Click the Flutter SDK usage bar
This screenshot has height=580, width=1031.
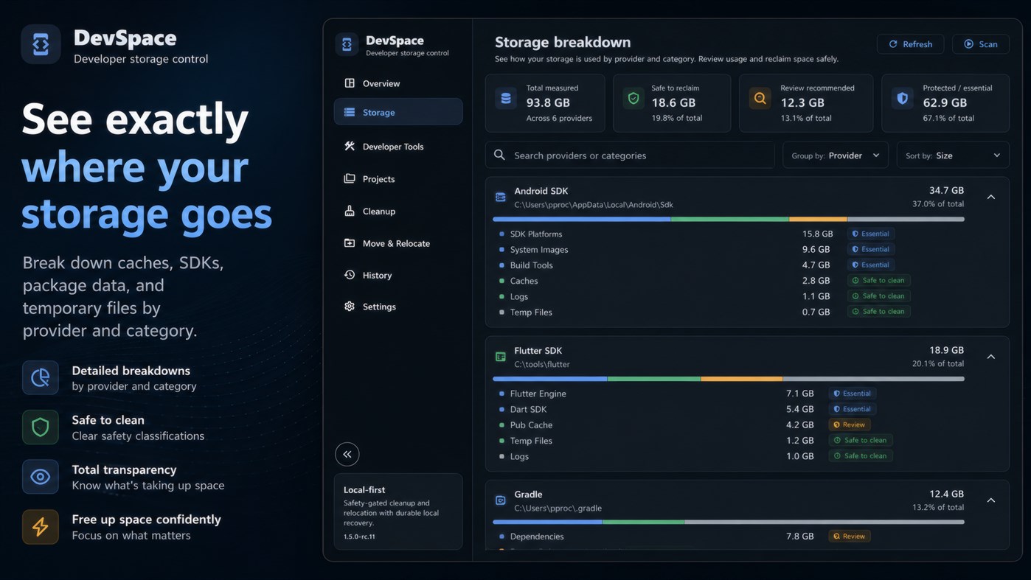click(729, 379)
